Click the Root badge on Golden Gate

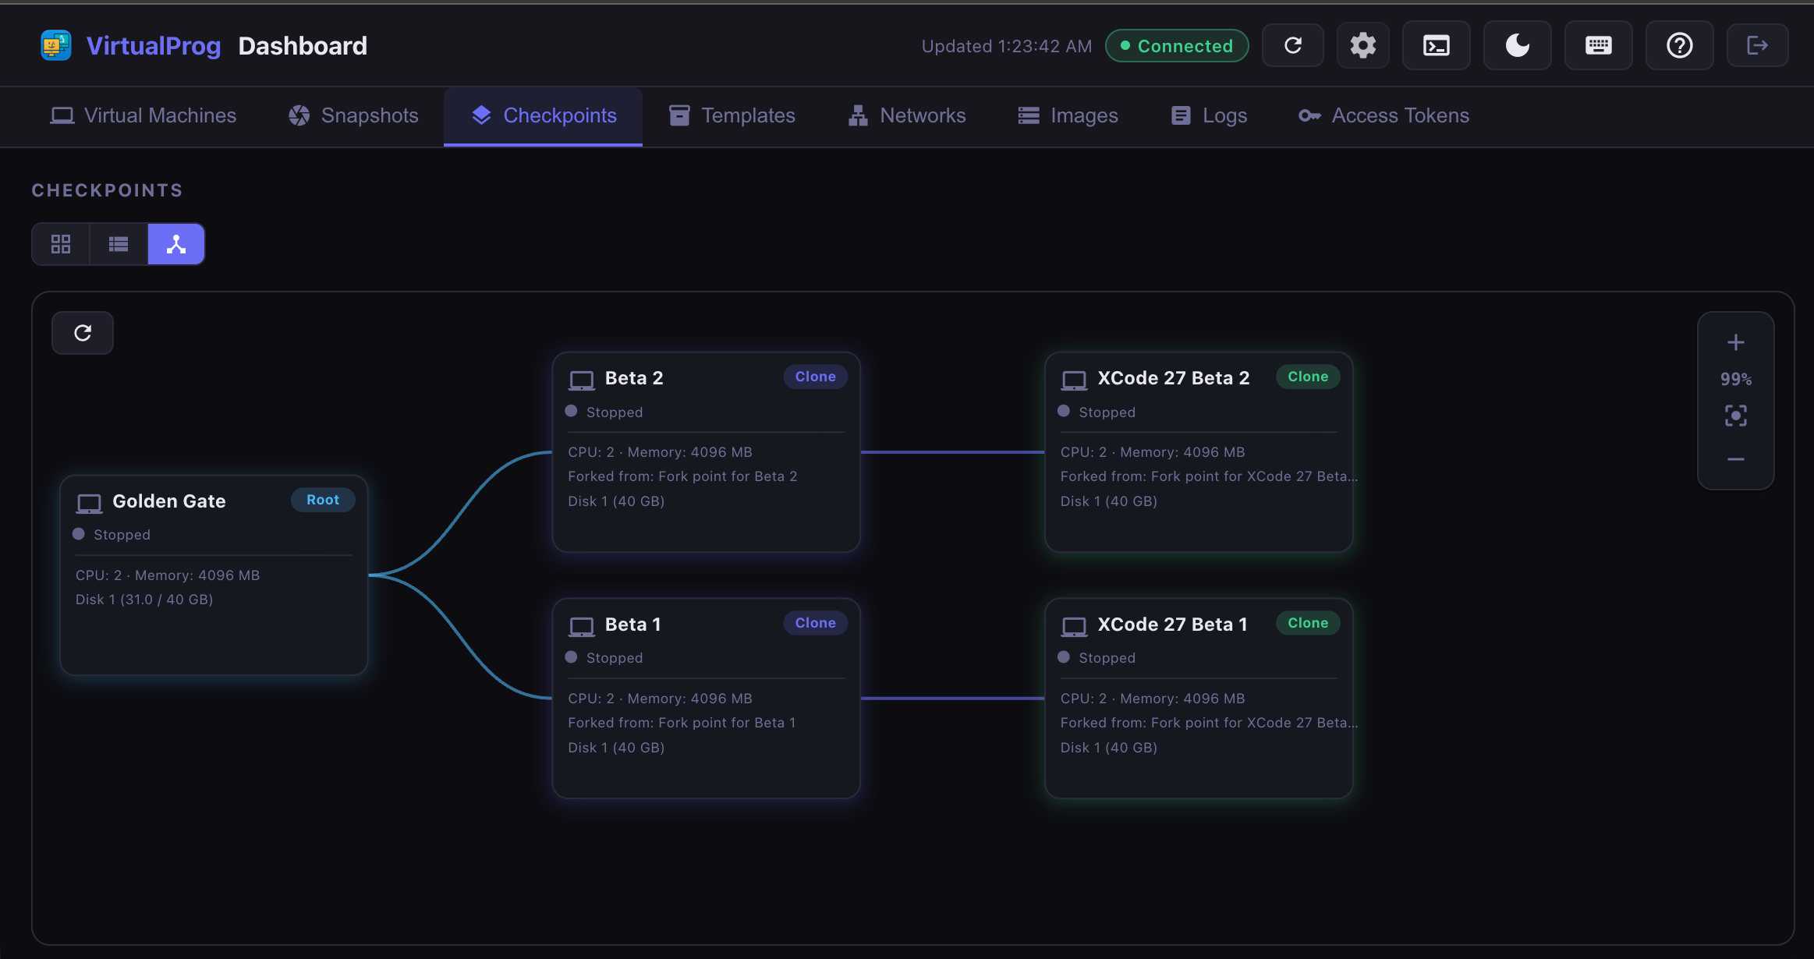pyautogui.click(x=323, y=500)
